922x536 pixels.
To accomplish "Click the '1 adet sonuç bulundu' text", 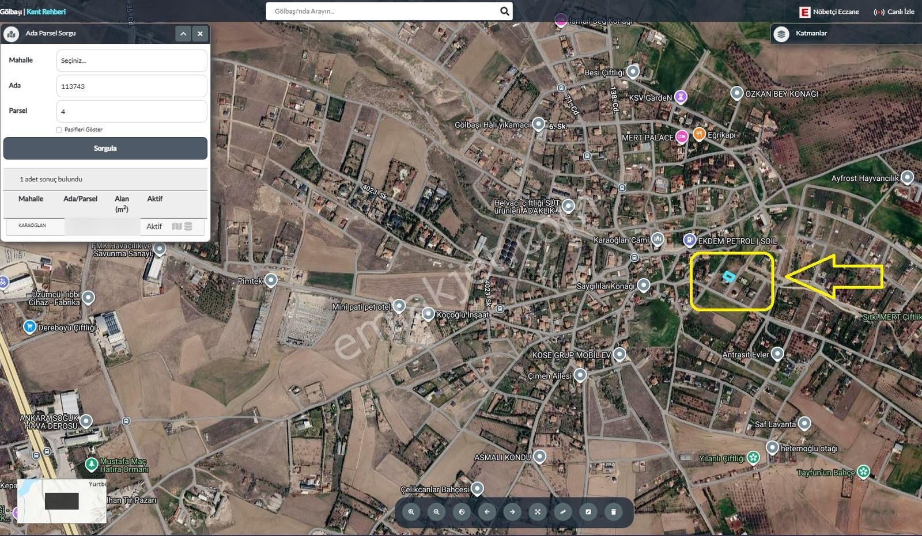I will [x=51, y=179].
